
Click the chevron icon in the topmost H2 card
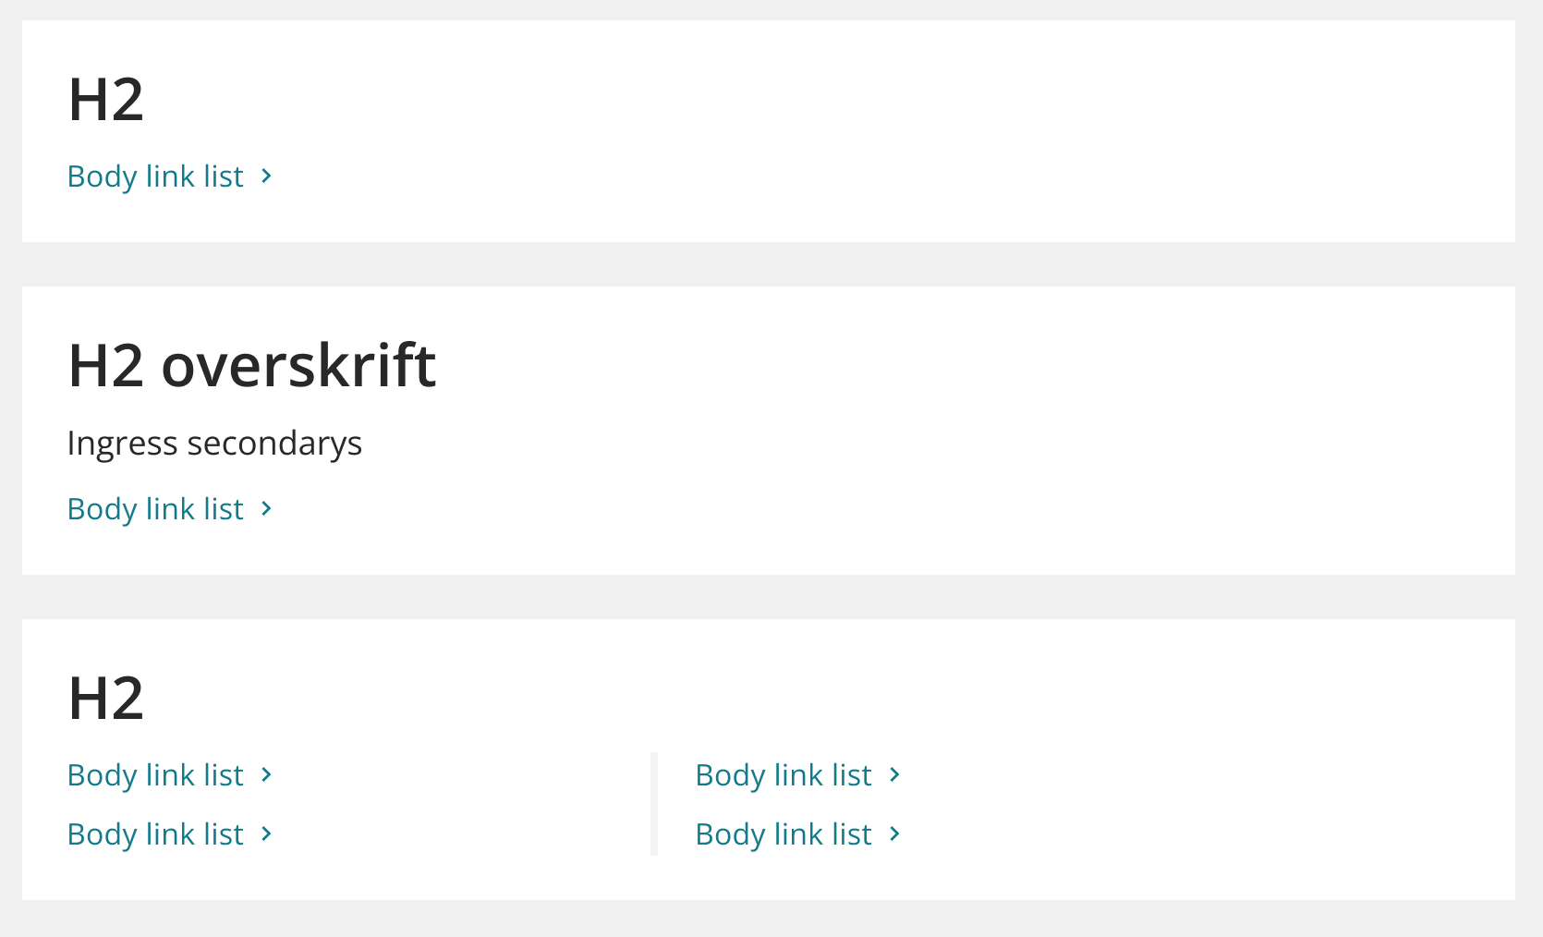266,176
